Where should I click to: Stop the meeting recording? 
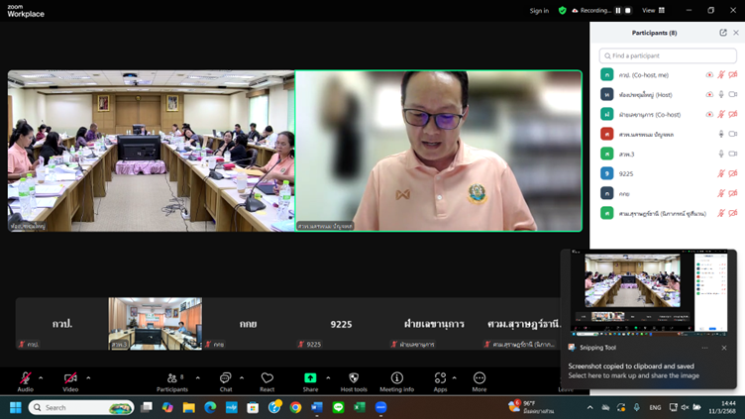[628, 11]
